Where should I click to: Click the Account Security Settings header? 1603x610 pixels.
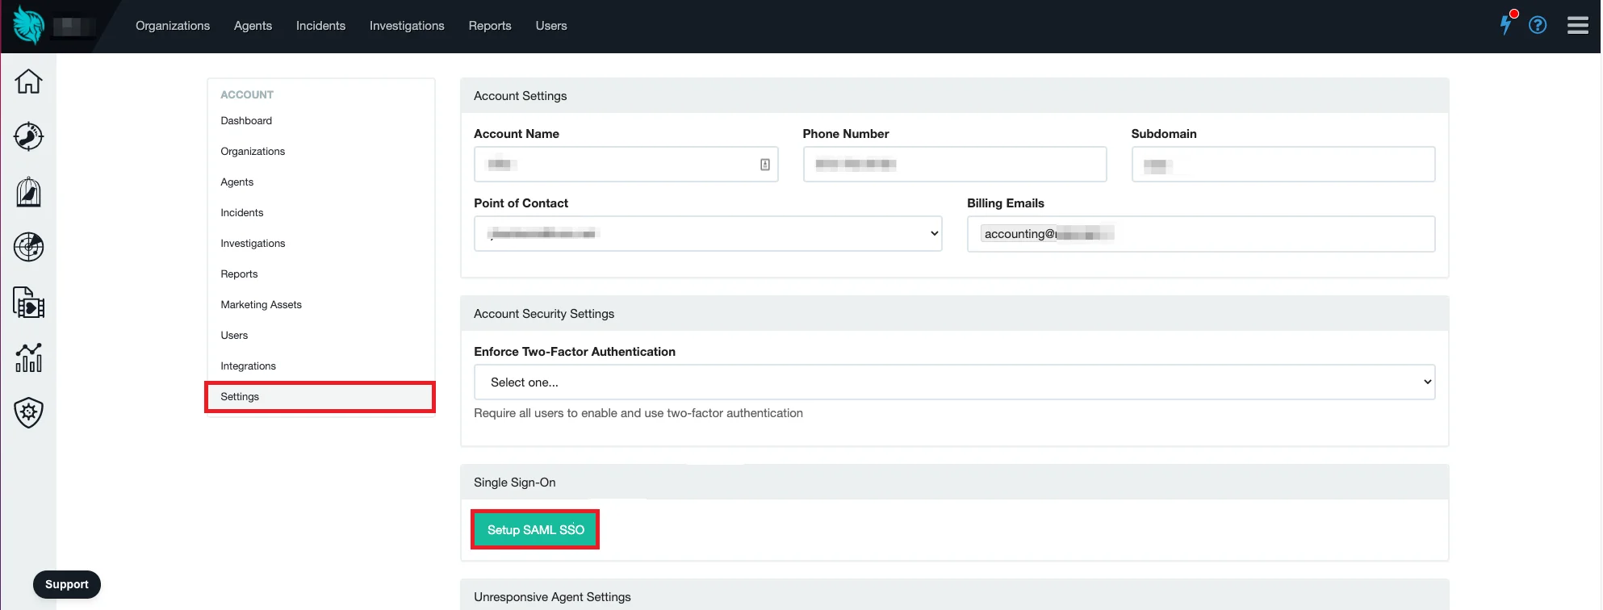[954, 313]
